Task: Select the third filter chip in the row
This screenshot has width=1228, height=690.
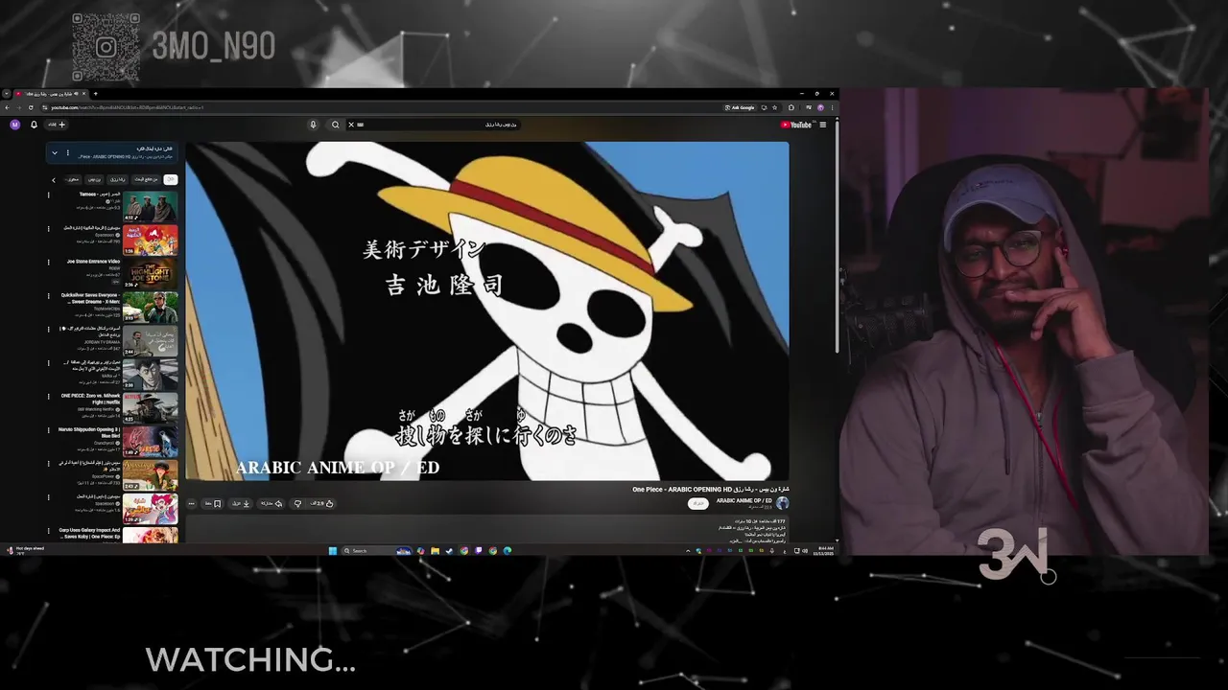Action: point(117,179)
